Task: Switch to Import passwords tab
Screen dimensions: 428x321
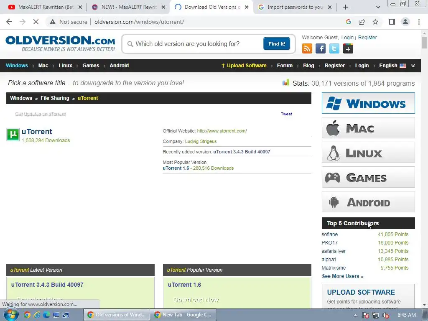Action: point(294,7)
